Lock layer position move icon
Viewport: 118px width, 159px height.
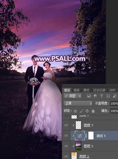pyautogui.click(x=87, y=111)
